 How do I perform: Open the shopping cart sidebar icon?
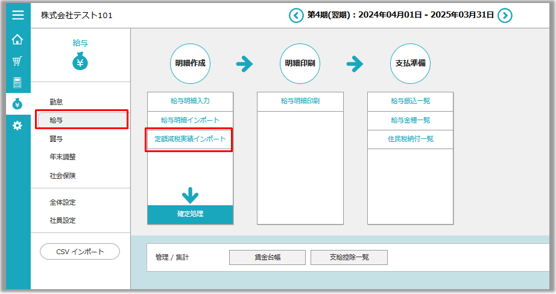(x=18, y=62)
